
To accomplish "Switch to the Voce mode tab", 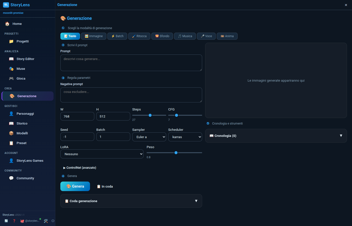I will 206,36.
